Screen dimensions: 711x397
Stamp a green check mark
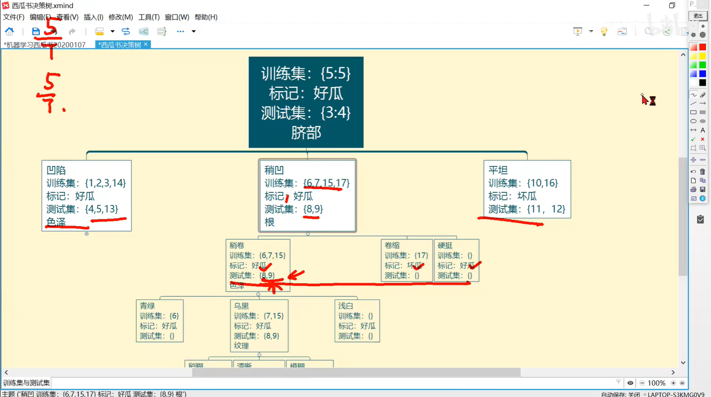693,139
